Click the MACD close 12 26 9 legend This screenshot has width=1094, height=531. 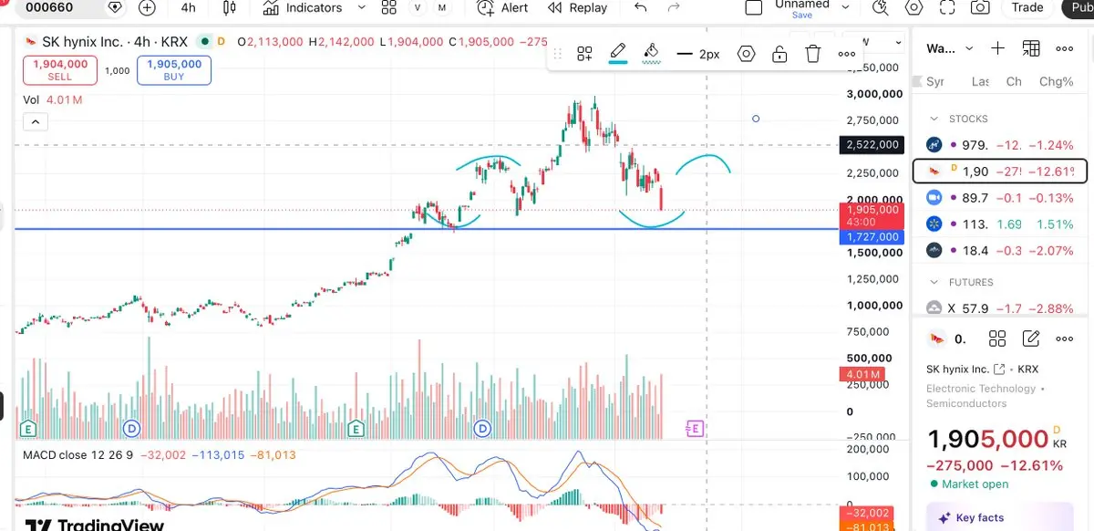coord(77,454)
